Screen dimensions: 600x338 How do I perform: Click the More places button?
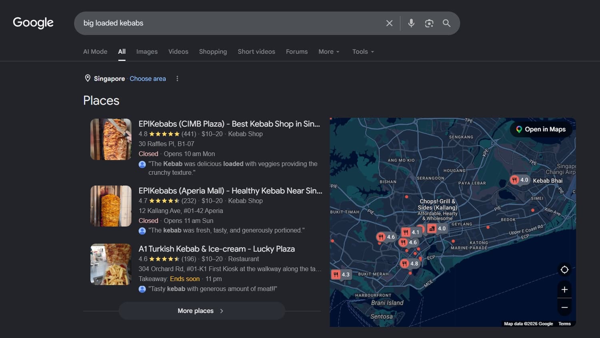click(x=202, y=311)
